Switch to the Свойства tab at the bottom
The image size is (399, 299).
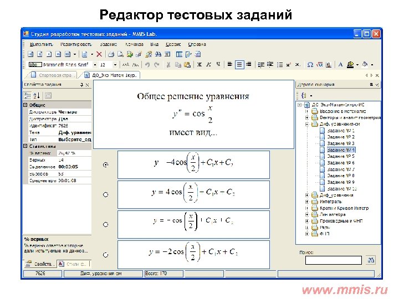pyautogui.click(x=40, y=264)
